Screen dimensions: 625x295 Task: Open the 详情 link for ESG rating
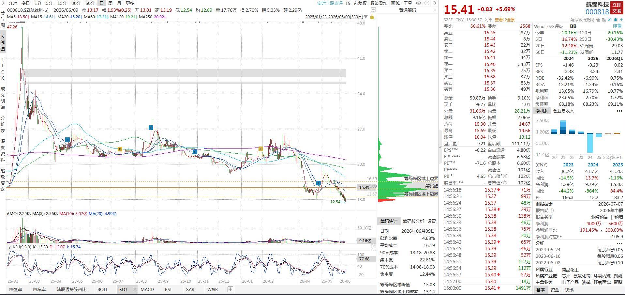[617, 26]
